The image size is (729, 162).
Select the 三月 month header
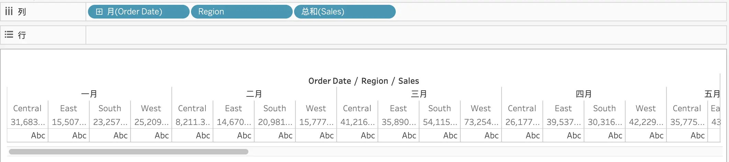419,94
